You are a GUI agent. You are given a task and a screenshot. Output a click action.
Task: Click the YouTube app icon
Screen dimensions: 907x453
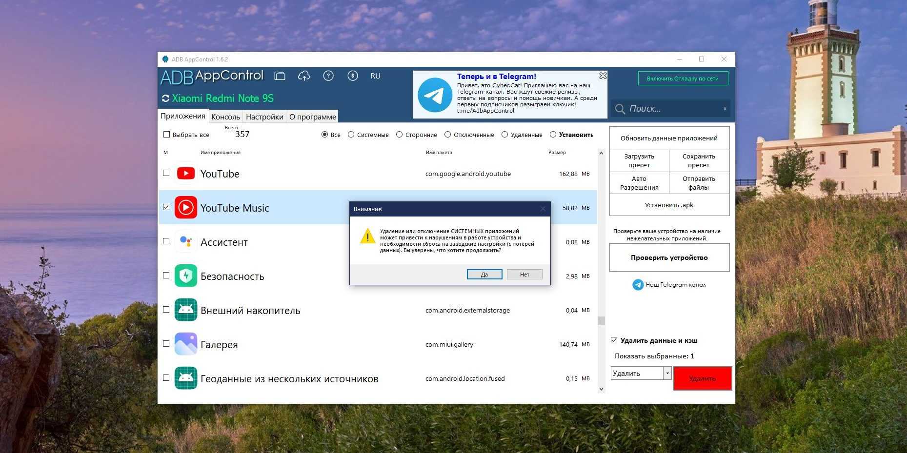[x=186, y=174]
